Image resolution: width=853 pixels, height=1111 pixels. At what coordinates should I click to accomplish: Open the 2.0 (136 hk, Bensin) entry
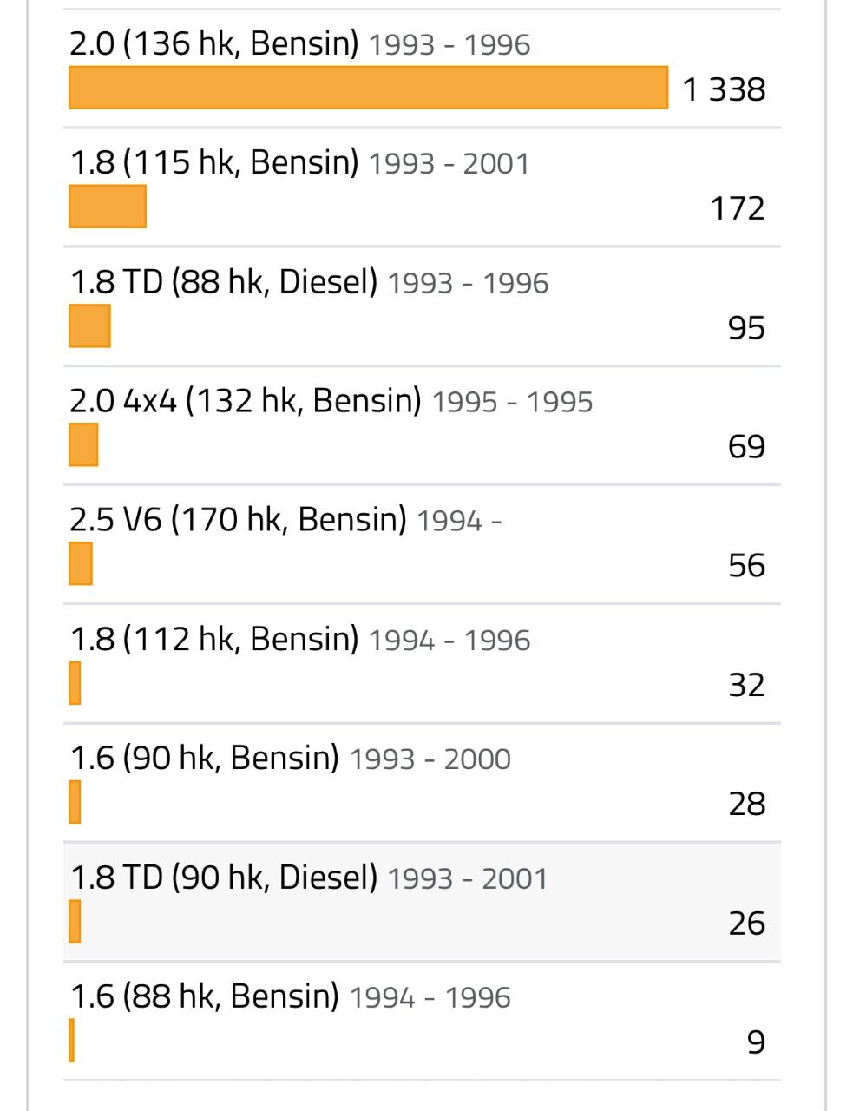(x=213, y=43)
